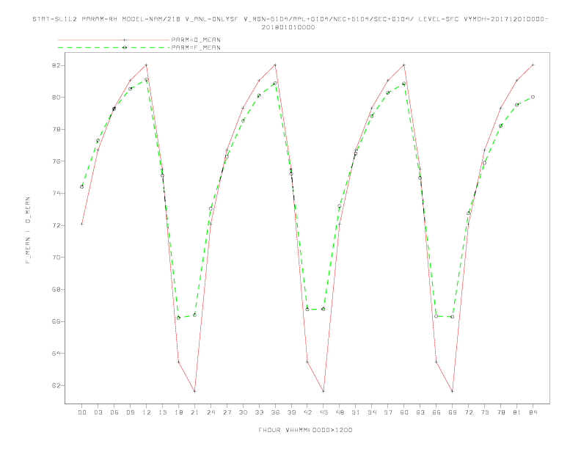Select the F_MEAN circle point at hour 84

(533, 97)
